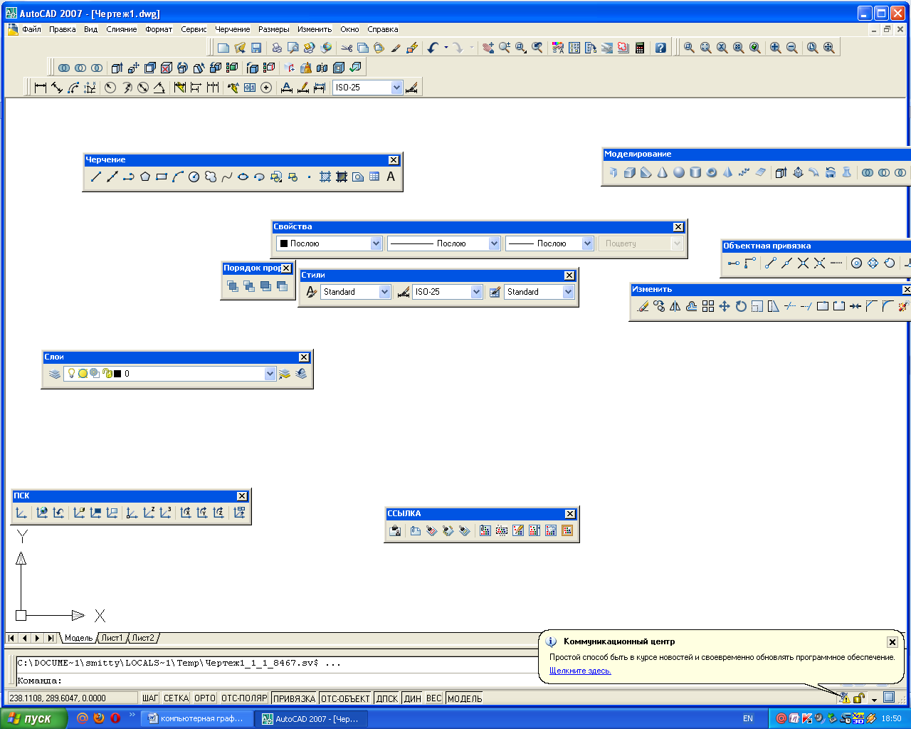Click the Команда: command line input
The width and height of the screenshot is (911, 729).
pos(278,681)
